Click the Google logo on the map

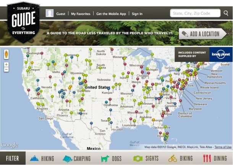10,145
